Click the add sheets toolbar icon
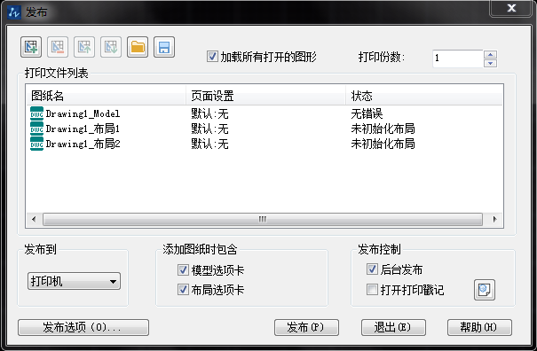The image size is (537, 351). [x=31, y=47]
